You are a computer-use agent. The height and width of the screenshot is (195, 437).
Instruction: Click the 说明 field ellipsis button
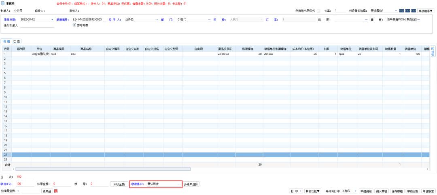(x=366, y=19)
